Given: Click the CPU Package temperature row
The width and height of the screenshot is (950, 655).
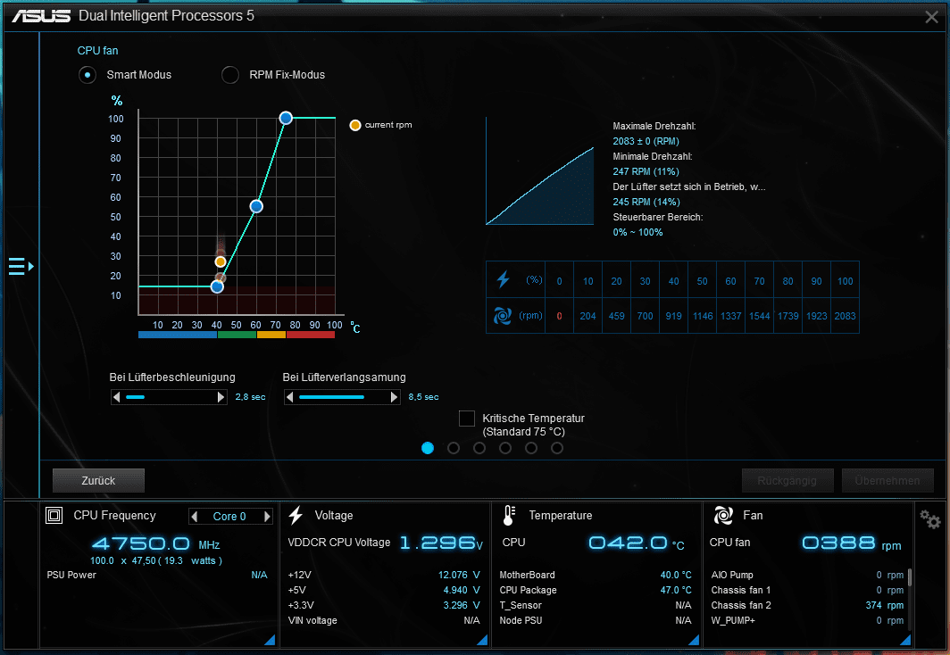Looking at the screenshot, I should [x=595, y=590].
